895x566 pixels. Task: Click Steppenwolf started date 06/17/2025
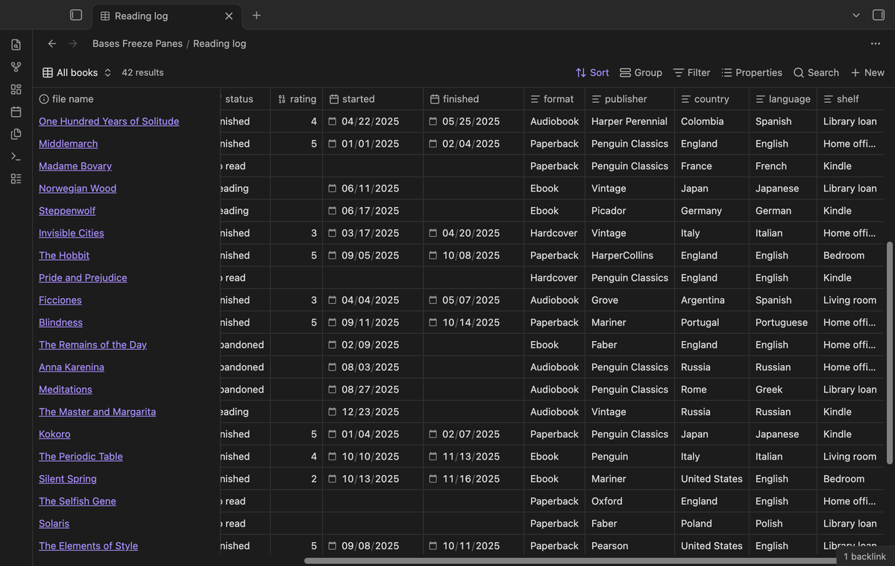click(x=370, y=211)
